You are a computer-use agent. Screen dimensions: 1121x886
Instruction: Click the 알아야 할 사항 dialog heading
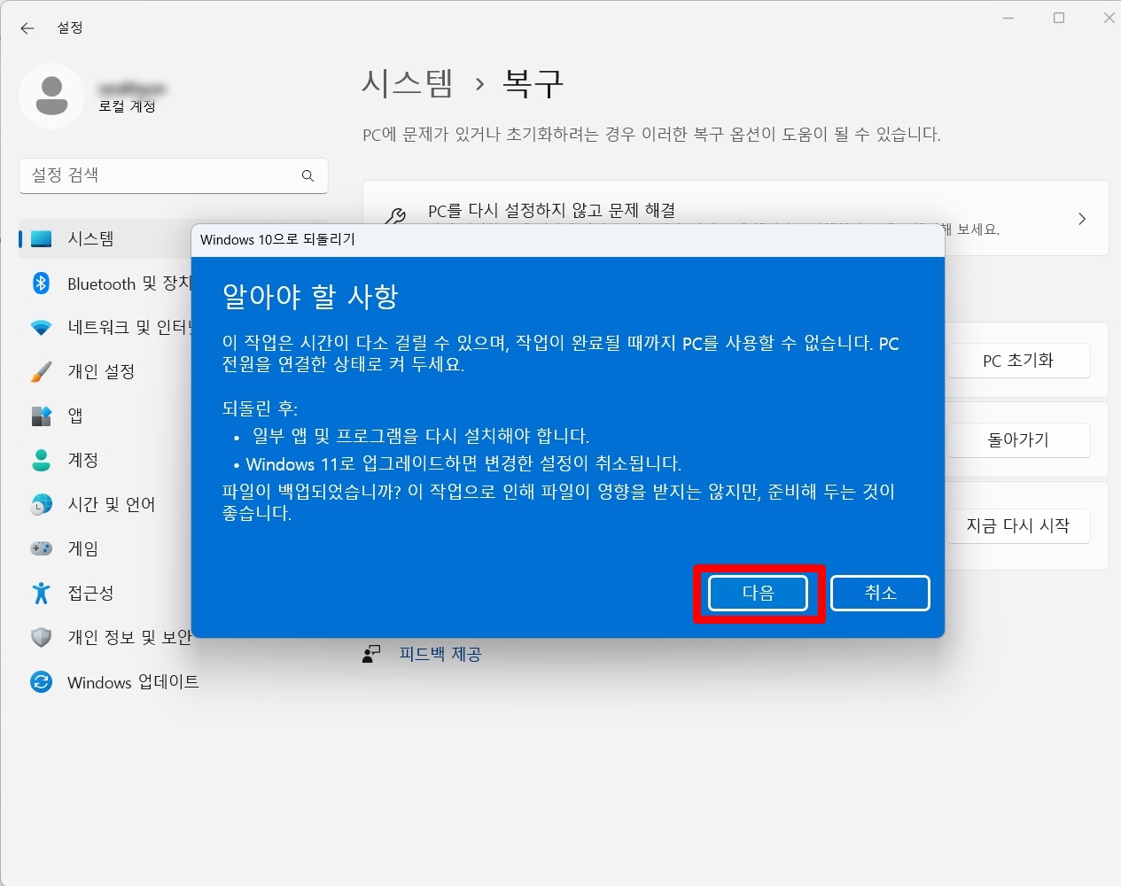pyautogui.click(x=310, y=296)
